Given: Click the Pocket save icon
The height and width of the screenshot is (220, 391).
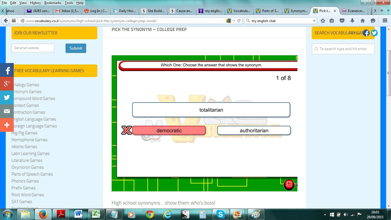Looking at the screenshot, I should coord(342,21).
